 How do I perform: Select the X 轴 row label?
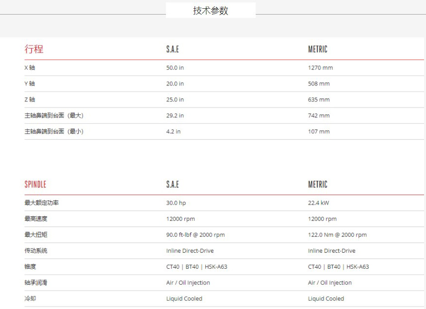[x=30, y=68]
